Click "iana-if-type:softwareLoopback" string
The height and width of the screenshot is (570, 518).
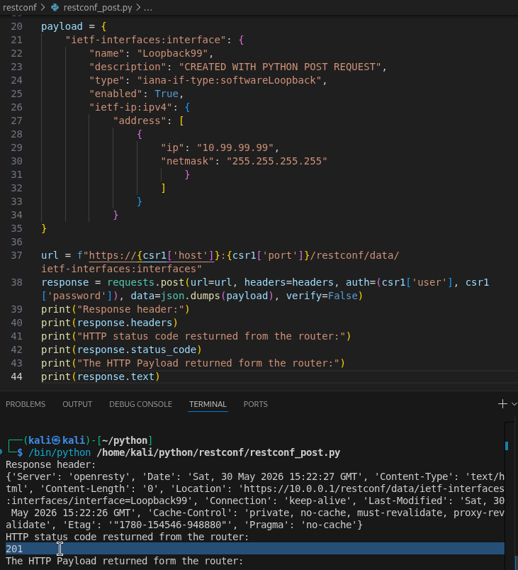click(x=229, y=80)
